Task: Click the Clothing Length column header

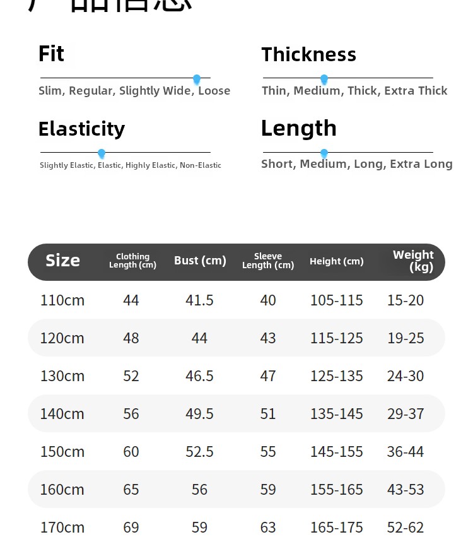Action: point(132,261)
